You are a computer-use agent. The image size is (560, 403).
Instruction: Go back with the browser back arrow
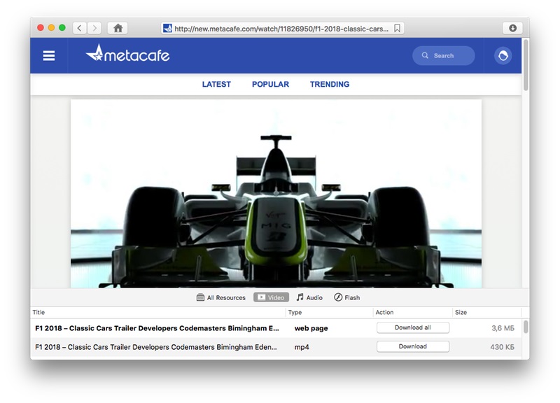(80, 28)
